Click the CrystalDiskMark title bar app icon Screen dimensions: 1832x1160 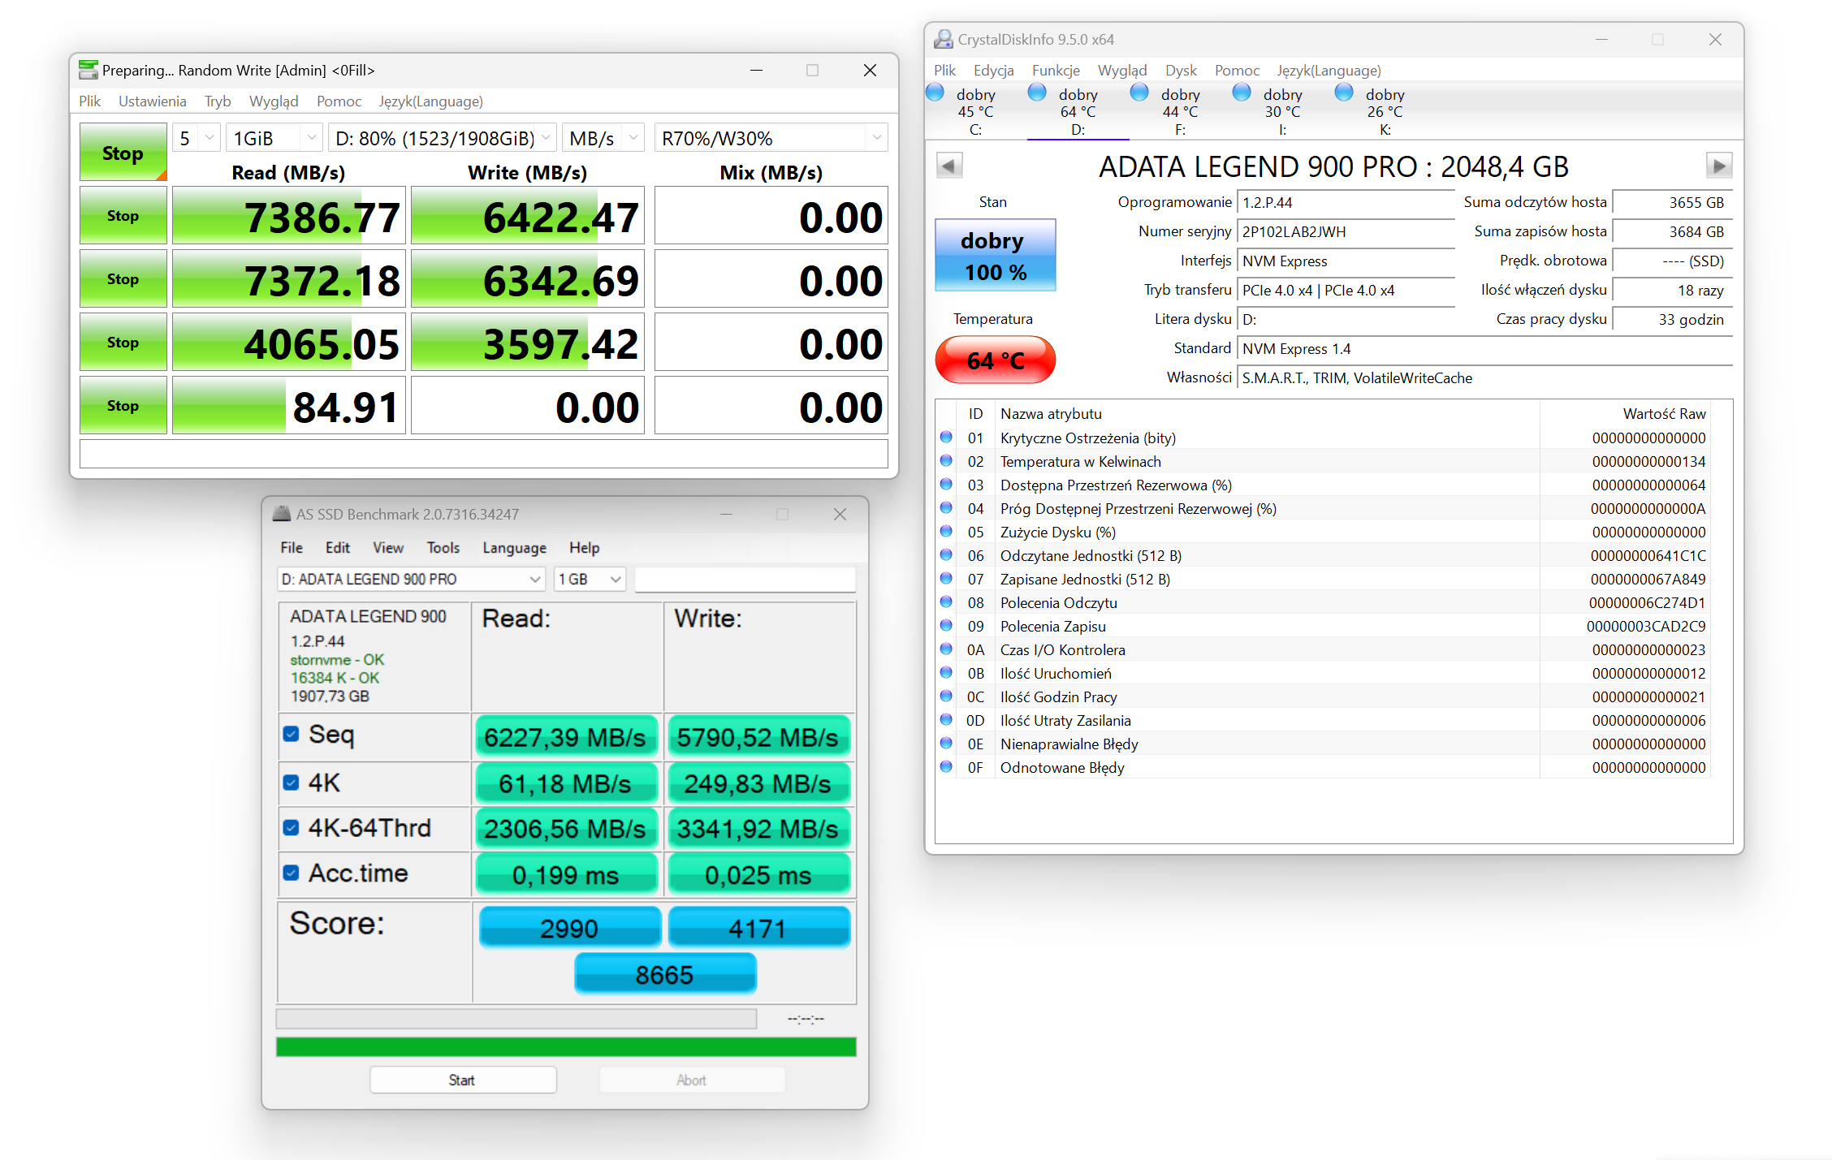coord(88,70)
